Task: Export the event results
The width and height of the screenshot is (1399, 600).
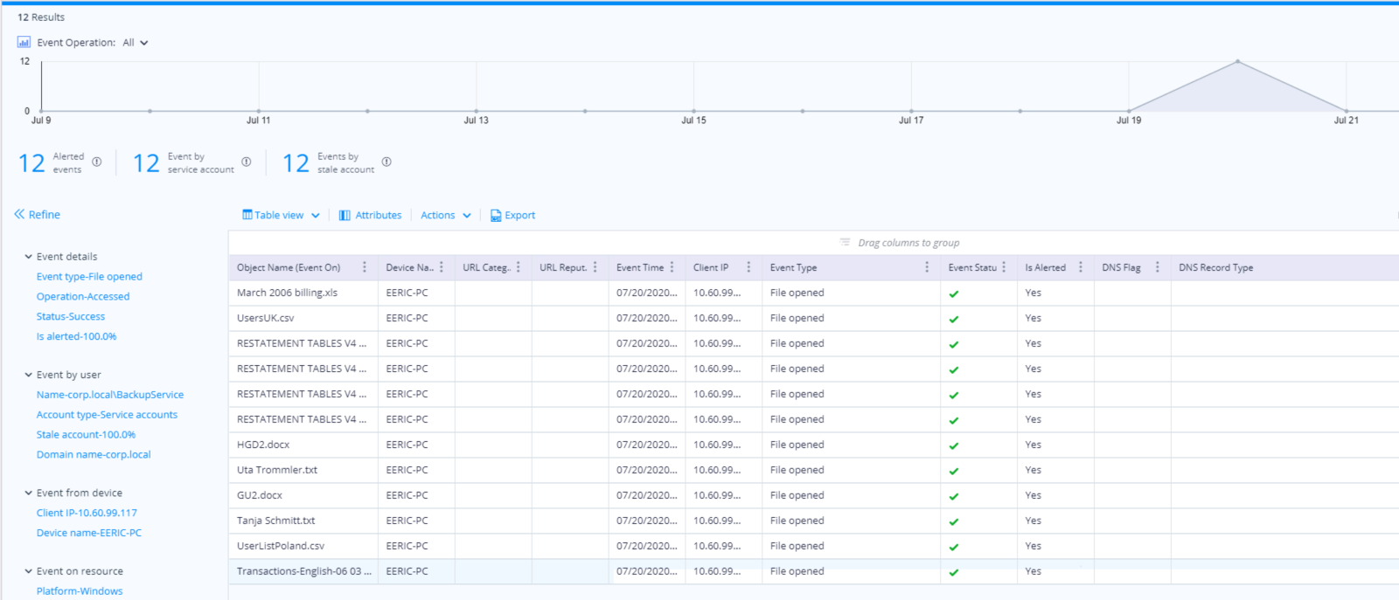Action: [x=512, y=215]
